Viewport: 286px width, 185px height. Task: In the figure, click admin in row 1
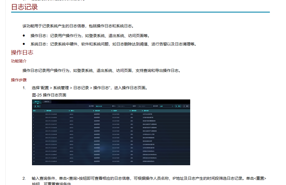72,114
